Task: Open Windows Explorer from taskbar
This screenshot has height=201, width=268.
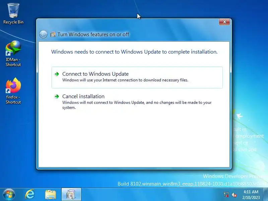Action: [x=50, y=195]
